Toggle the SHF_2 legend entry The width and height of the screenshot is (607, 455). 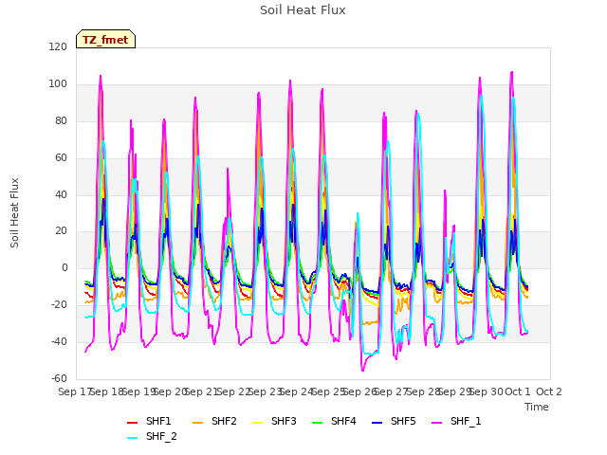152,436
